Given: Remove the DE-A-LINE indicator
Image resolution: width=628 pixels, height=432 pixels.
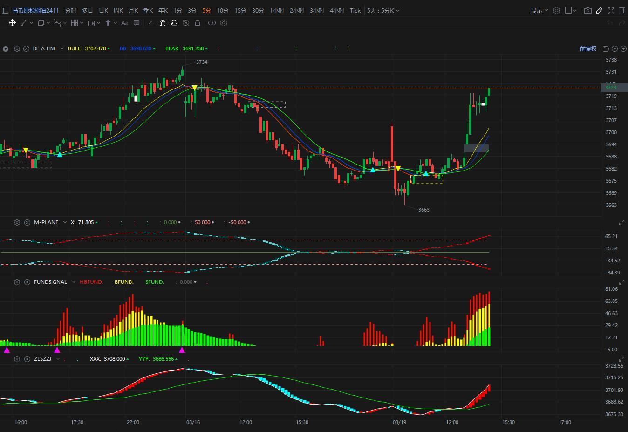Looking at the screenshot, I should (27, 48).
